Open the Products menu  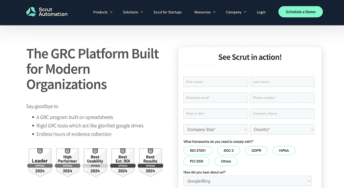pos(103,12)
